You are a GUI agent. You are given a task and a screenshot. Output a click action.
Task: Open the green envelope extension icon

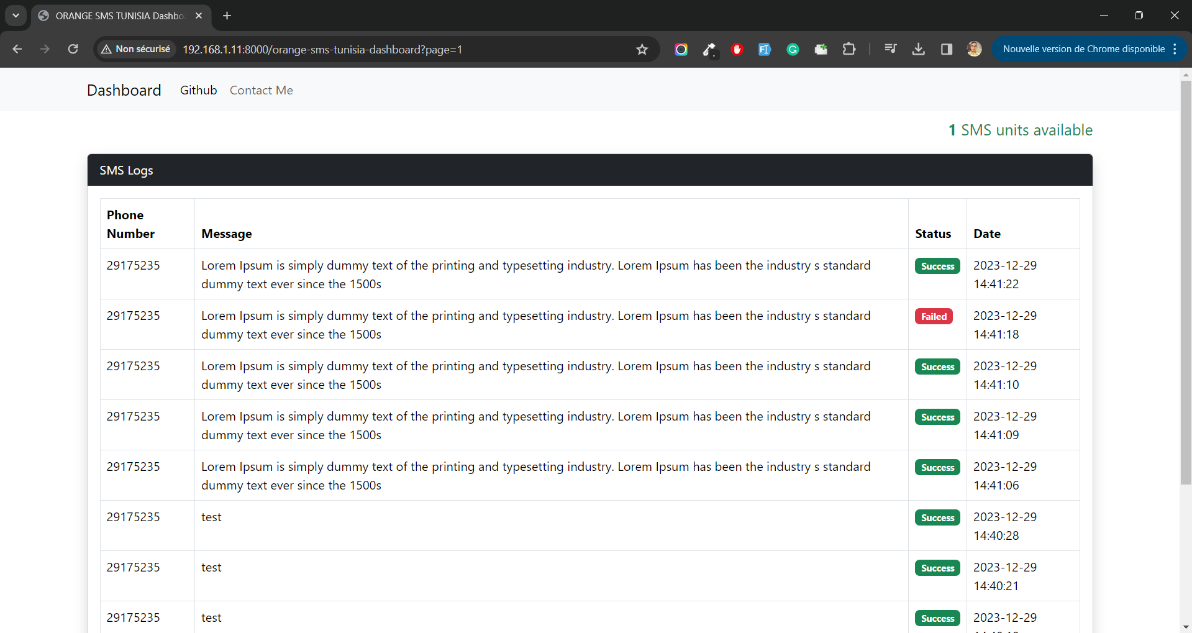821,49
